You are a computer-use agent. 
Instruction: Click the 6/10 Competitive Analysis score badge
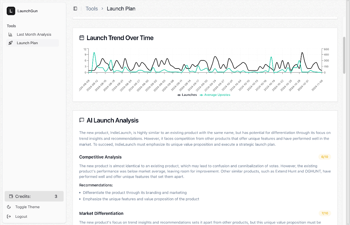click(324, 157)
